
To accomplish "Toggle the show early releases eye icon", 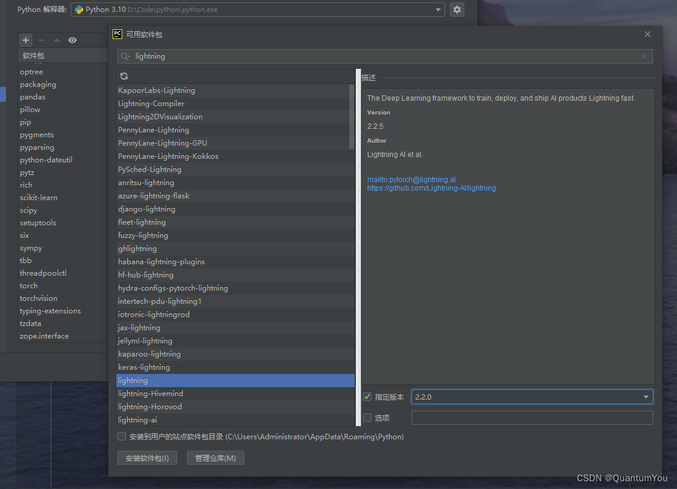I will tap(72, 40).
